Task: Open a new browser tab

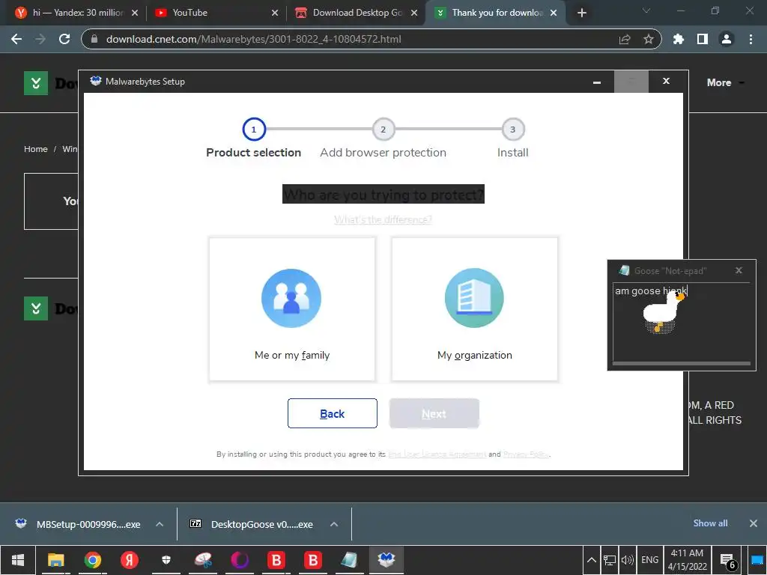Action: tap(581, 13)
